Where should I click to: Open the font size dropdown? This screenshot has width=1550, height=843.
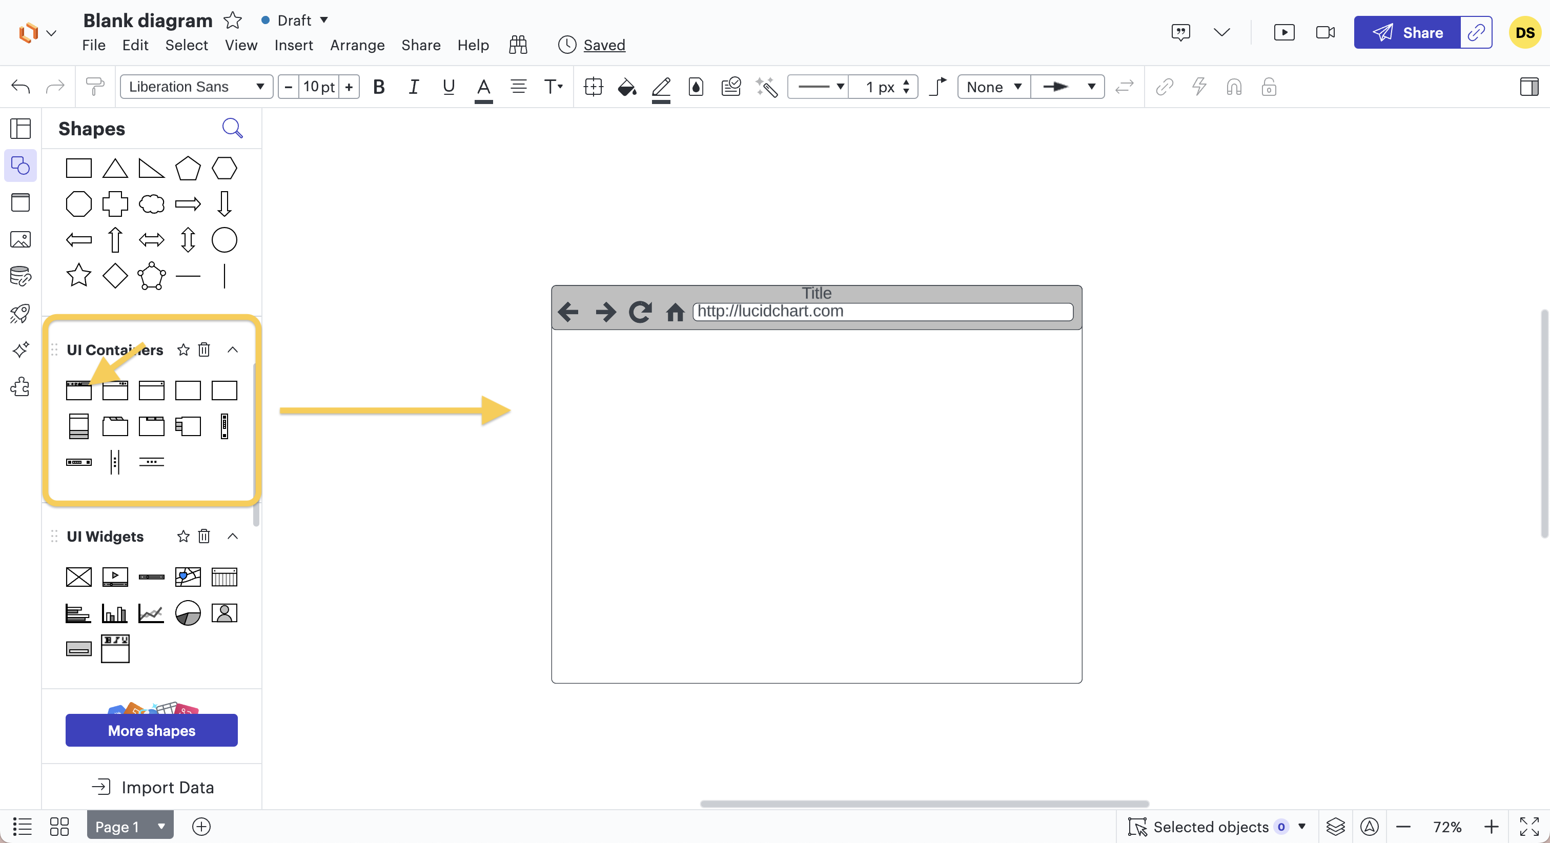click(318, 87)
